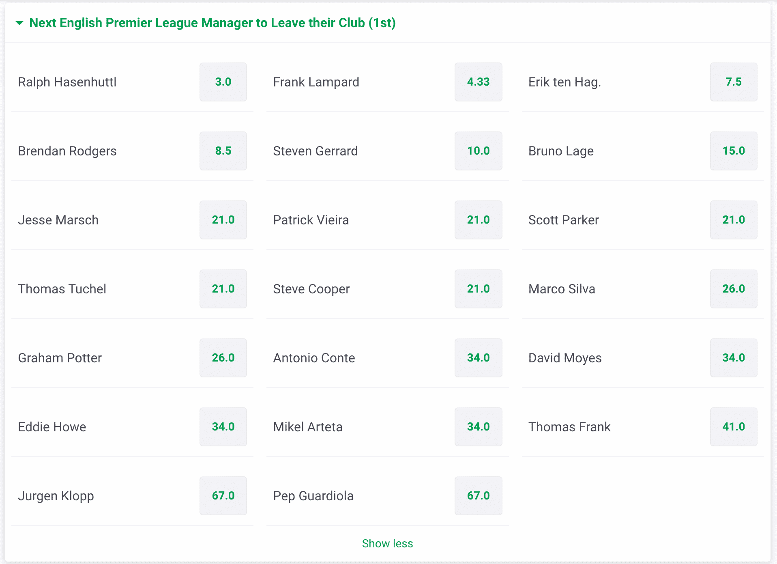
Task: Pick Bruno Lage odds 15.0
Action: point(734,151)
